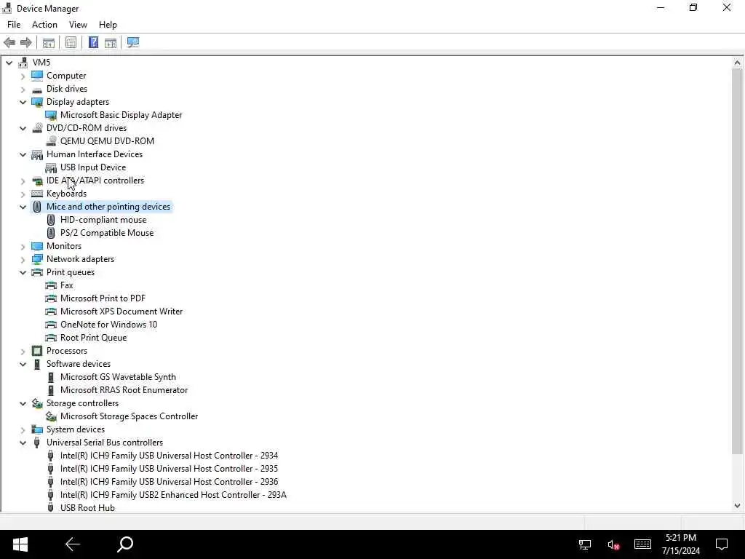The image size is (745, 559).
Task: Select Root Print Queue
Action: point(94,338)
